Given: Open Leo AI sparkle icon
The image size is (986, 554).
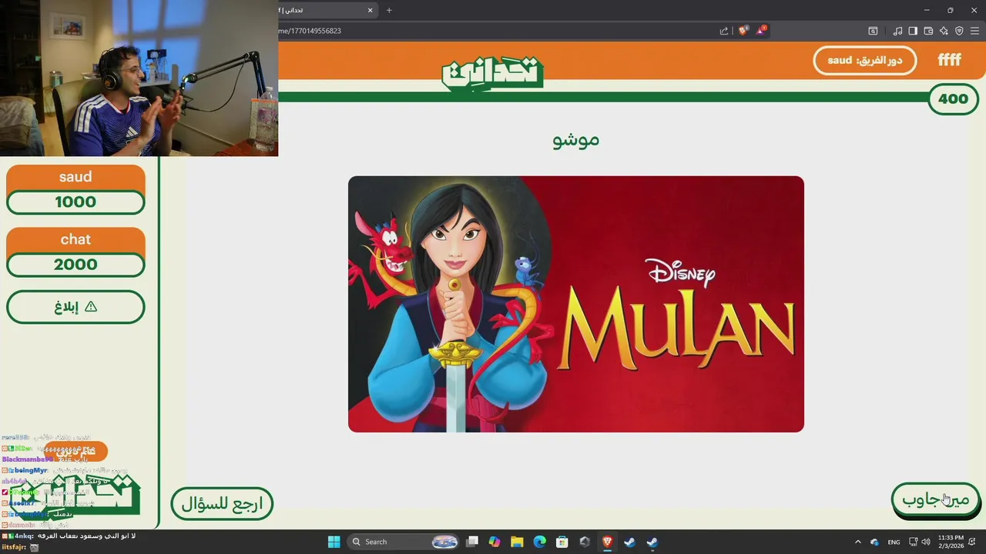Looking at the screenshot, I should point(944,31).
